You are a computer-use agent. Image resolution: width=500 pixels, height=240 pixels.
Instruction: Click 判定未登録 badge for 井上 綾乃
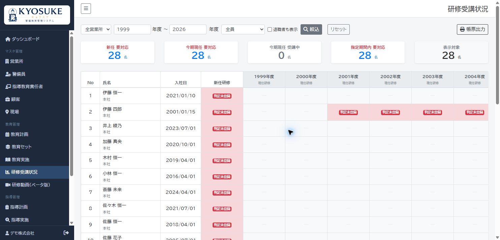pos(222,129)
